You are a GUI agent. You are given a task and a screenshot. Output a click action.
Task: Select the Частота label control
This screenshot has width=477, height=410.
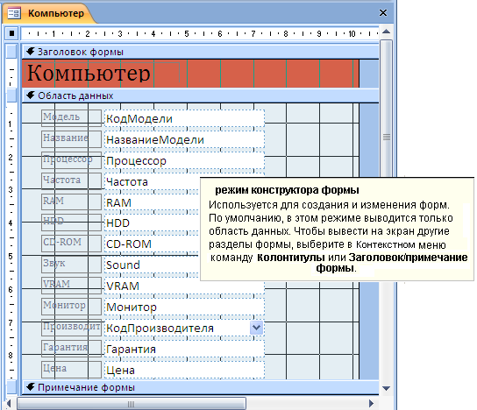click(x=72, y=180)
